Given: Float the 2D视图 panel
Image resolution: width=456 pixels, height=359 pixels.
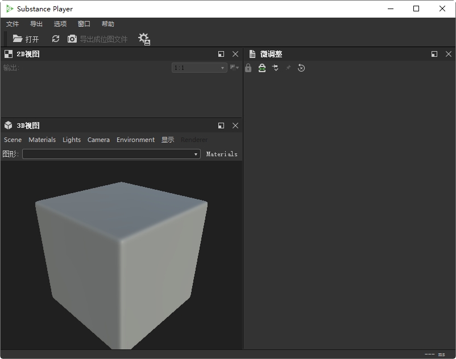Looking at the screenshot, I should (221, 54).
